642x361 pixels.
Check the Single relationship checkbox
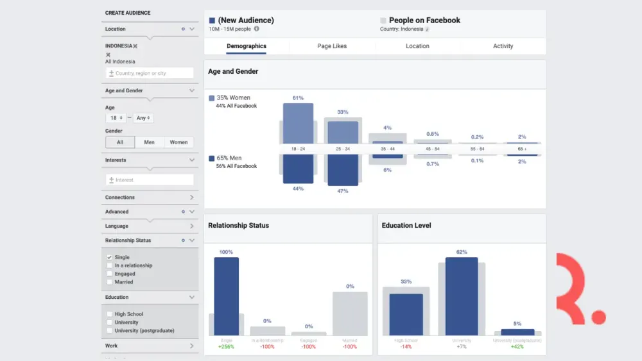pos(109,257)
